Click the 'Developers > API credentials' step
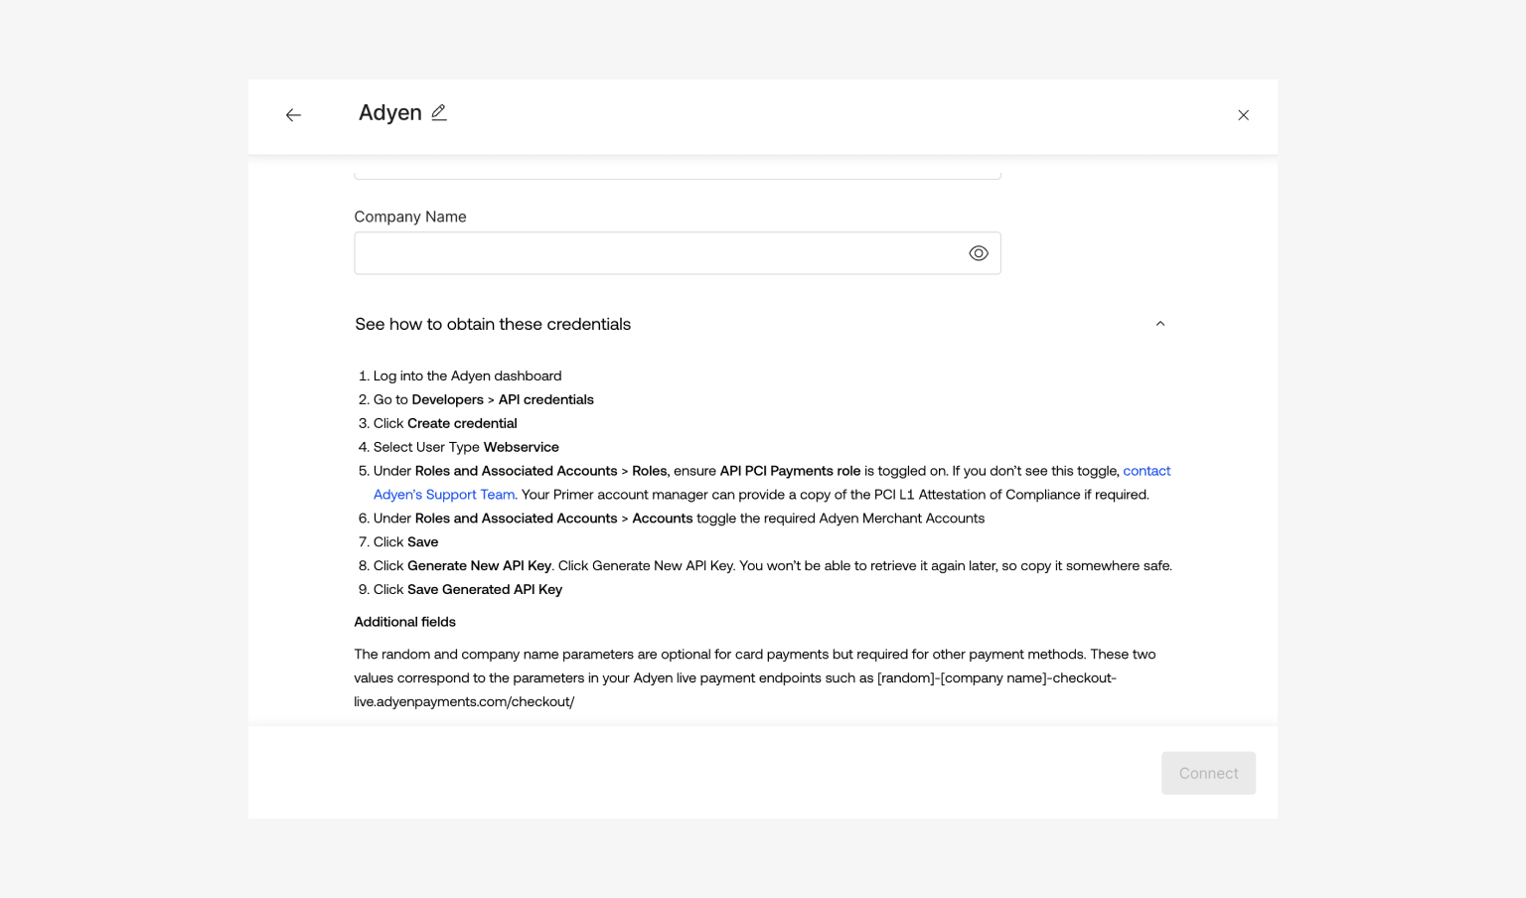Viewport: 1526px width, 898px height. tap(484, 399)
